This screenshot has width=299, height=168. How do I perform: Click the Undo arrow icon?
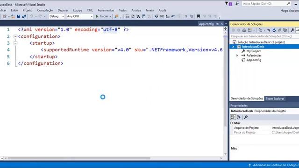coord(31,16)
